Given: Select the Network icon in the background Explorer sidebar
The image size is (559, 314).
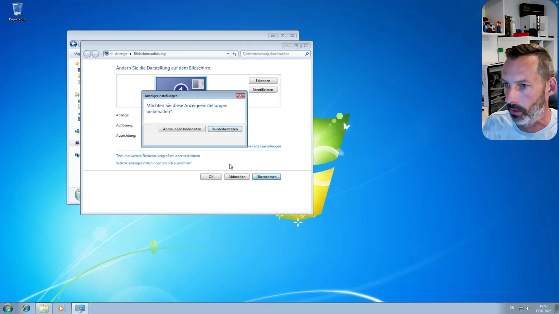Looking at the screenshot, I should (x=77, y=155).
